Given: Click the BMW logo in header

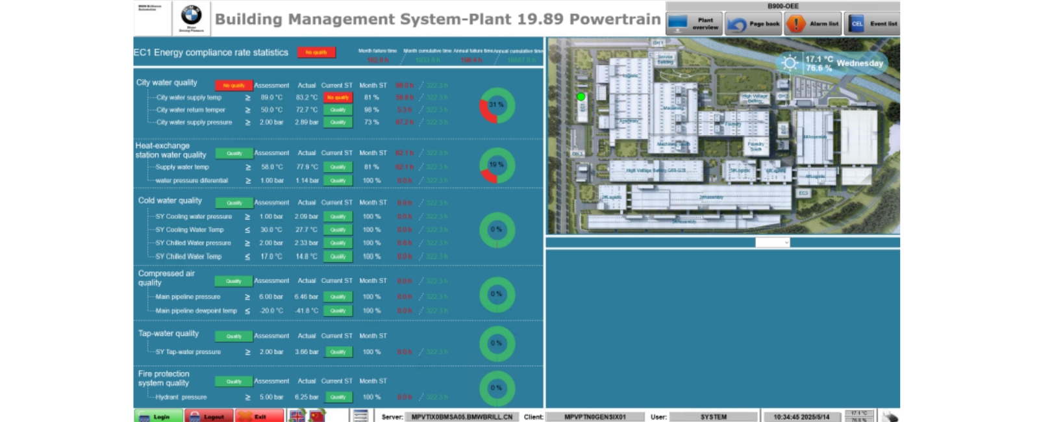Looking at the screenshot, I should point(191,17).
